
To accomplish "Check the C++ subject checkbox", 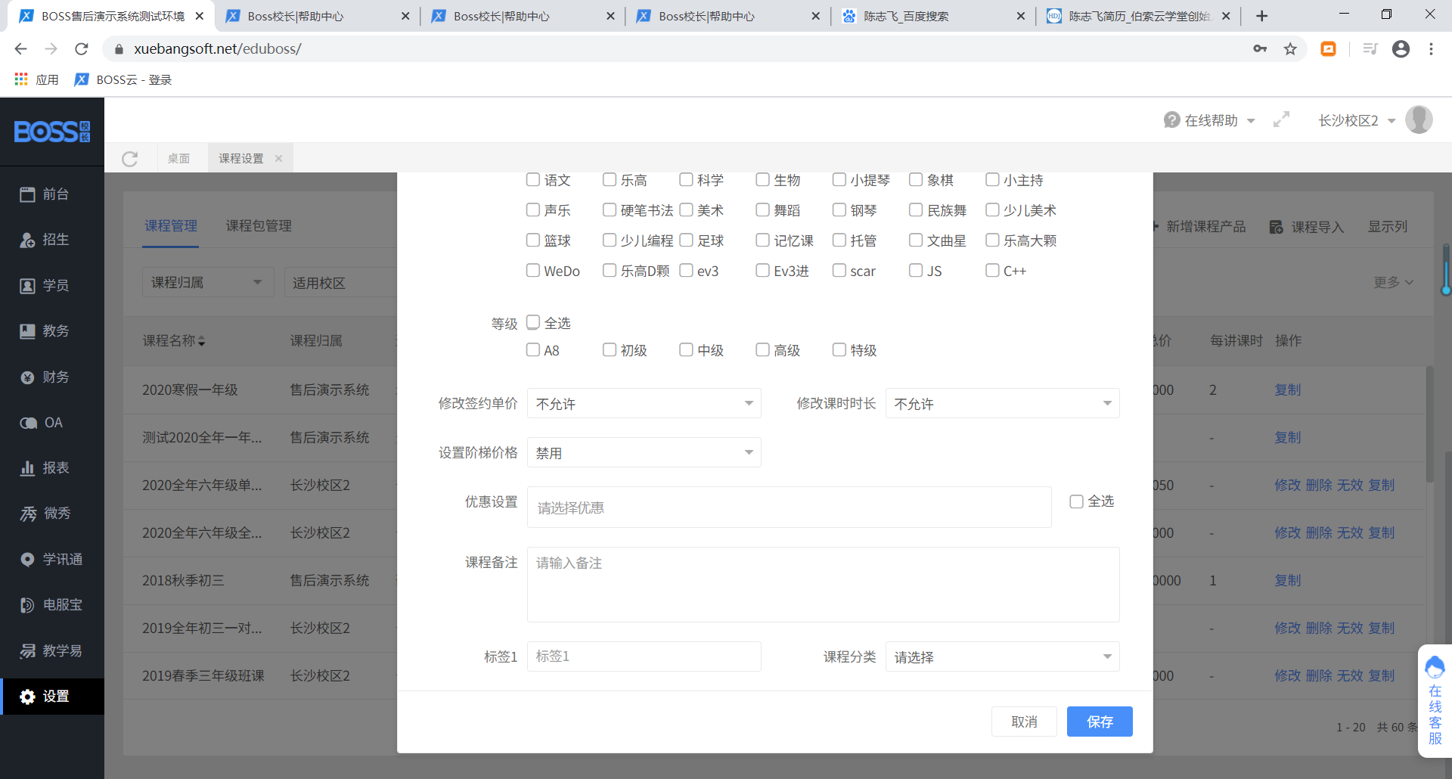I will pos(992,270).
